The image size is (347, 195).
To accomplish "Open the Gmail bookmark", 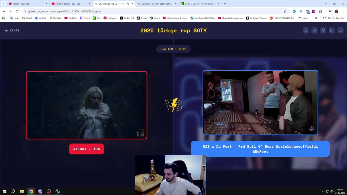I will pos(27,18).
